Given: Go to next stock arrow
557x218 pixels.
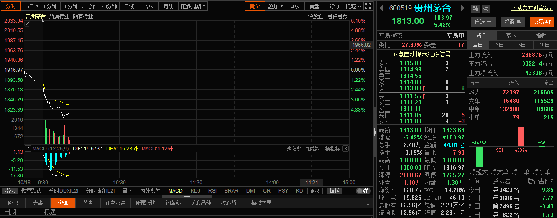Looking at the screenshot, I should (x=462, y=8).
